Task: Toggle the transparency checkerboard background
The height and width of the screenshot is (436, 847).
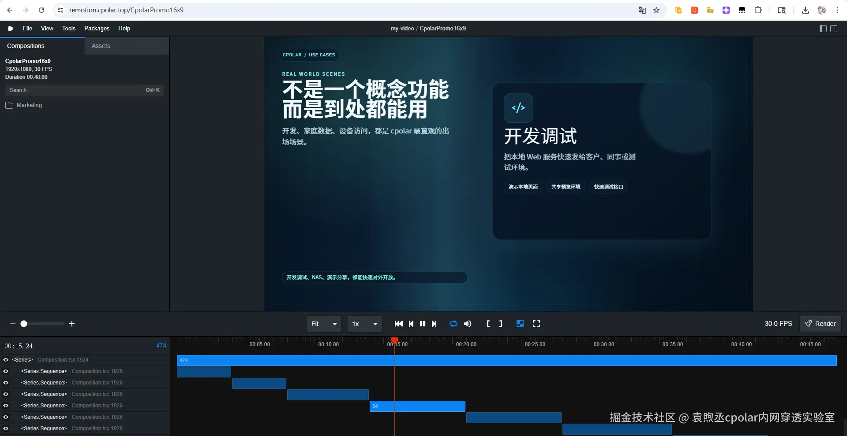Action: point(520,324)
